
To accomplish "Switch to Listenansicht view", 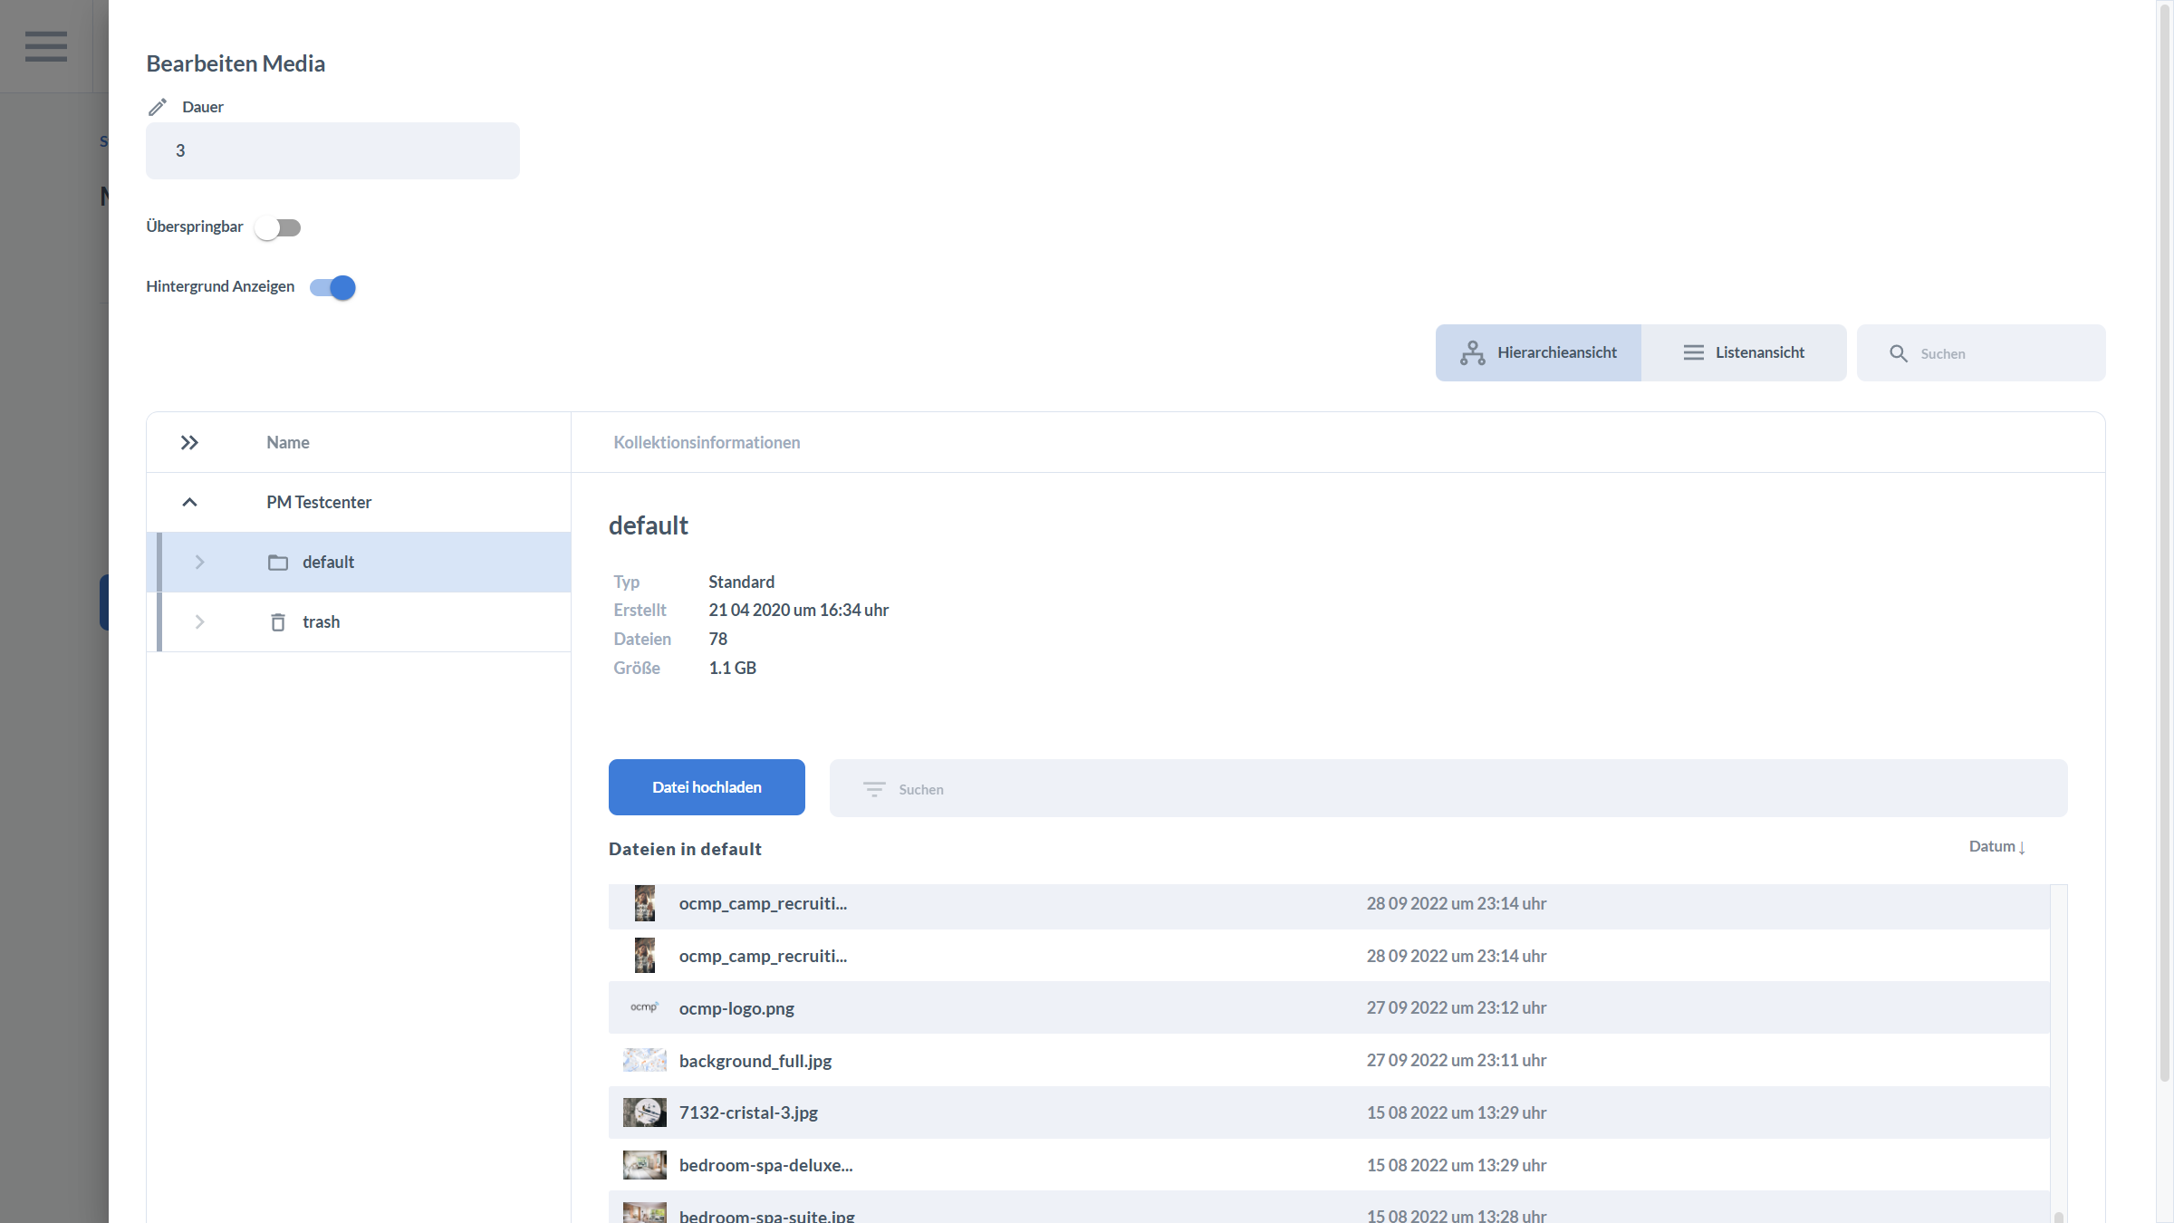I will pyautogui.click(x=1743, y=352).
